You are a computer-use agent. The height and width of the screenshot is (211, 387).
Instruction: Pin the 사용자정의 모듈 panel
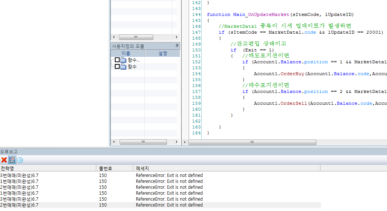[177, 46]
